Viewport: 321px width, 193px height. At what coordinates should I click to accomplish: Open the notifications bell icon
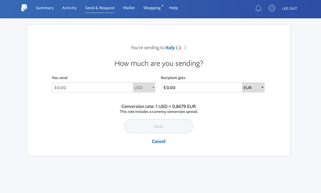pyautogui.click(x=258, y=8)
